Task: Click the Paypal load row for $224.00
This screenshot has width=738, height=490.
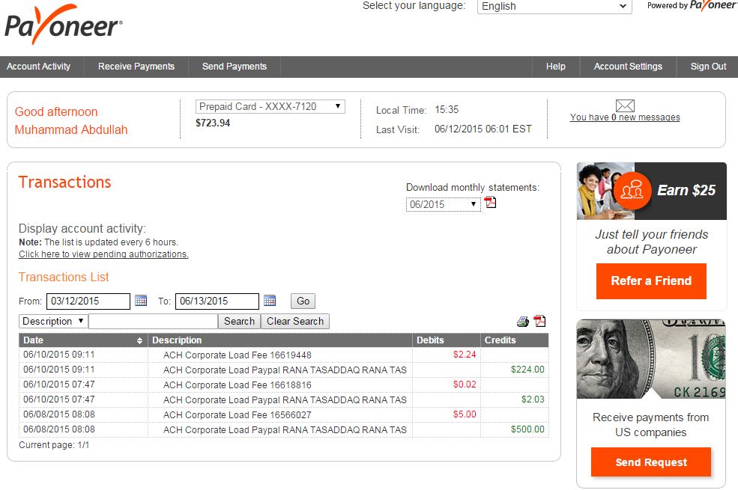Action: (x=284, y=370)
